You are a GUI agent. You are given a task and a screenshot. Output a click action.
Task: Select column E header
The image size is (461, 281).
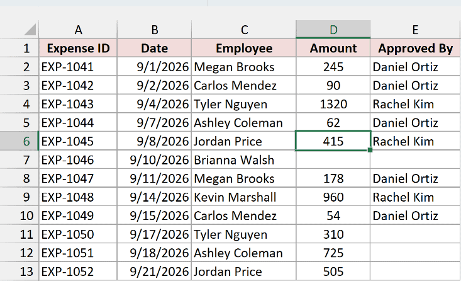point(415,30)
